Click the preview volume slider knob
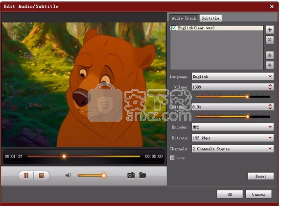 (x=104, y=175)
